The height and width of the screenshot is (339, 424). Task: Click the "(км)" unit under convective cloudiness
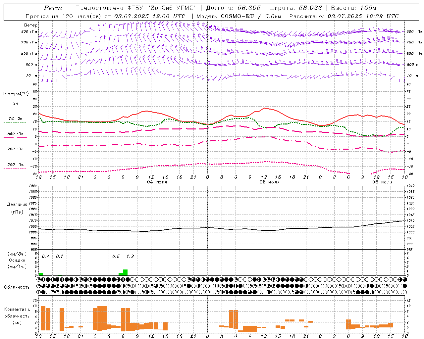(17, 322)
